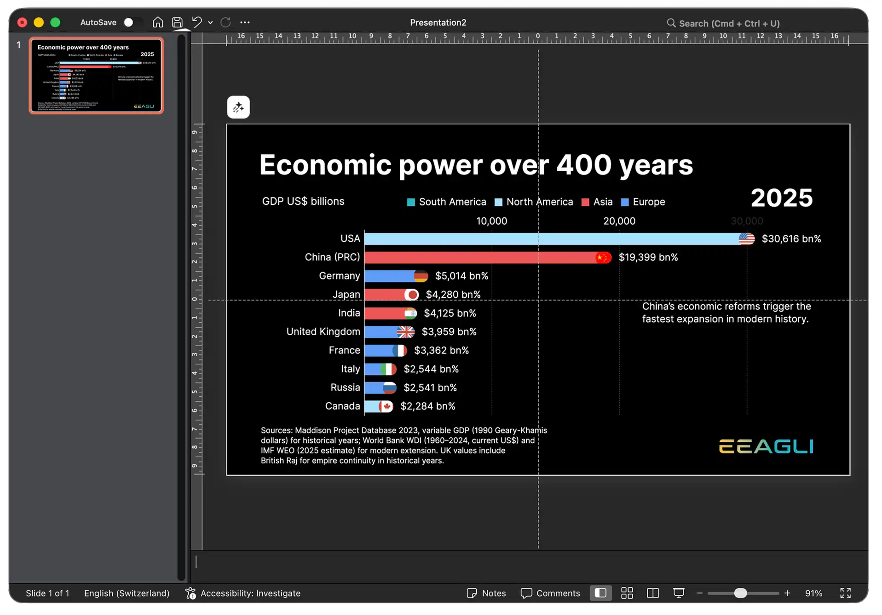
Task: Select the Germany flag icon on bar
Action: coord(421,276)
